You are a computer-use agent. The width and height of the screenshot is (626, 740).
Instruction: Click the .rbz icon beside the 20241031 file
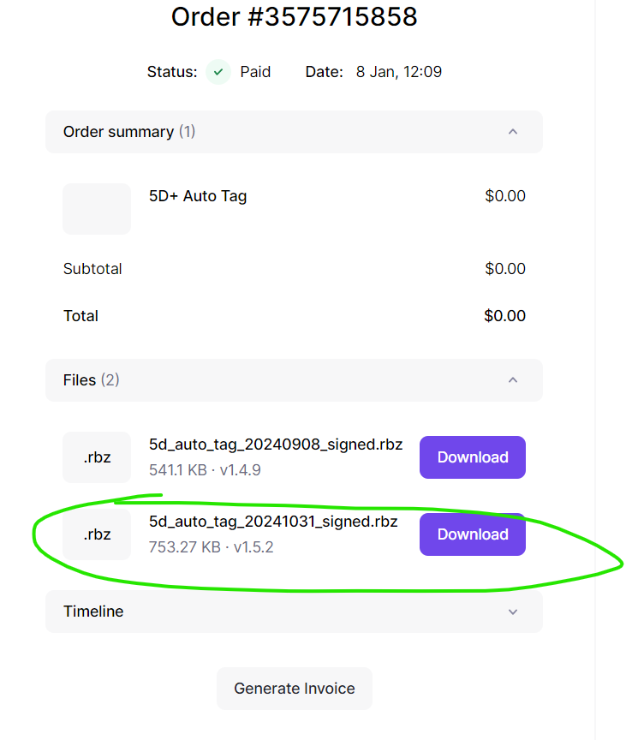click(x=97, y=534)
